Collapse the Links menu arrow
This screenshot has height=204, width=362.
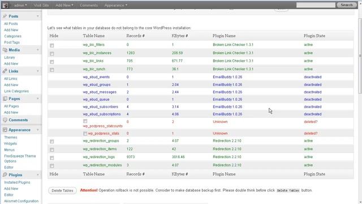[38, 71]
